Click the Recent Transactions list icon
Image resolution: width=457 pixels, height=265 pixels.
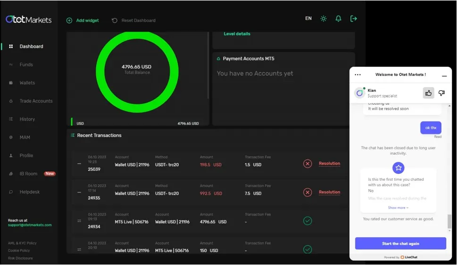(x=73, y=135)
